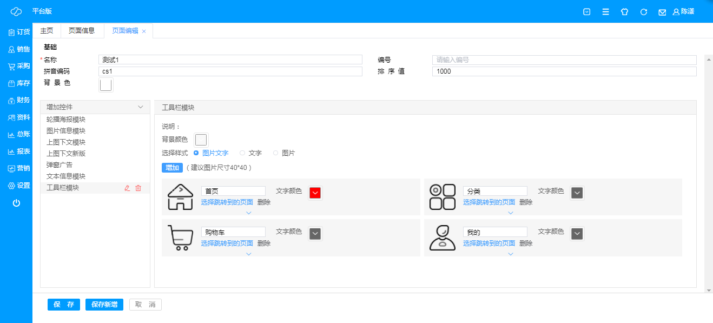
Task: Choose the 图片 style radio option
Action: 276,153
